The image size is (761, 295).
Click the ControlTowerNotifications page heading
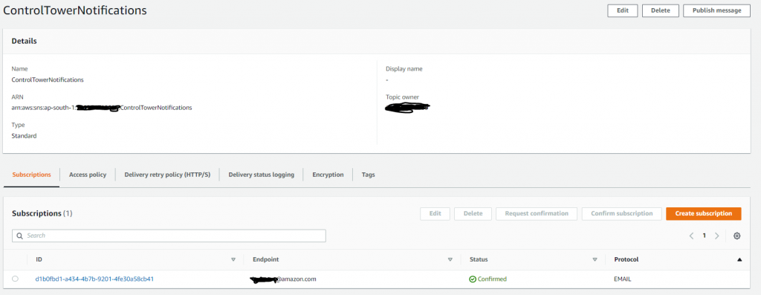(75, 10)
